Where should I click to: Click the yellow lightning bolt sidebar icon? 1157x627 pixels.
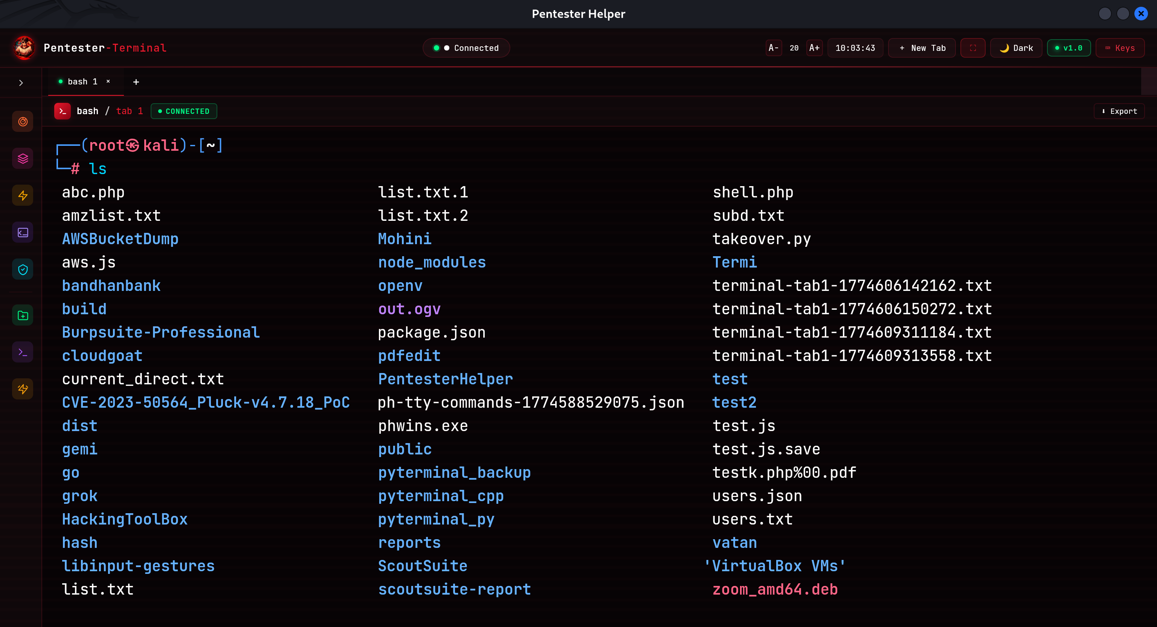tap(23, 196)
